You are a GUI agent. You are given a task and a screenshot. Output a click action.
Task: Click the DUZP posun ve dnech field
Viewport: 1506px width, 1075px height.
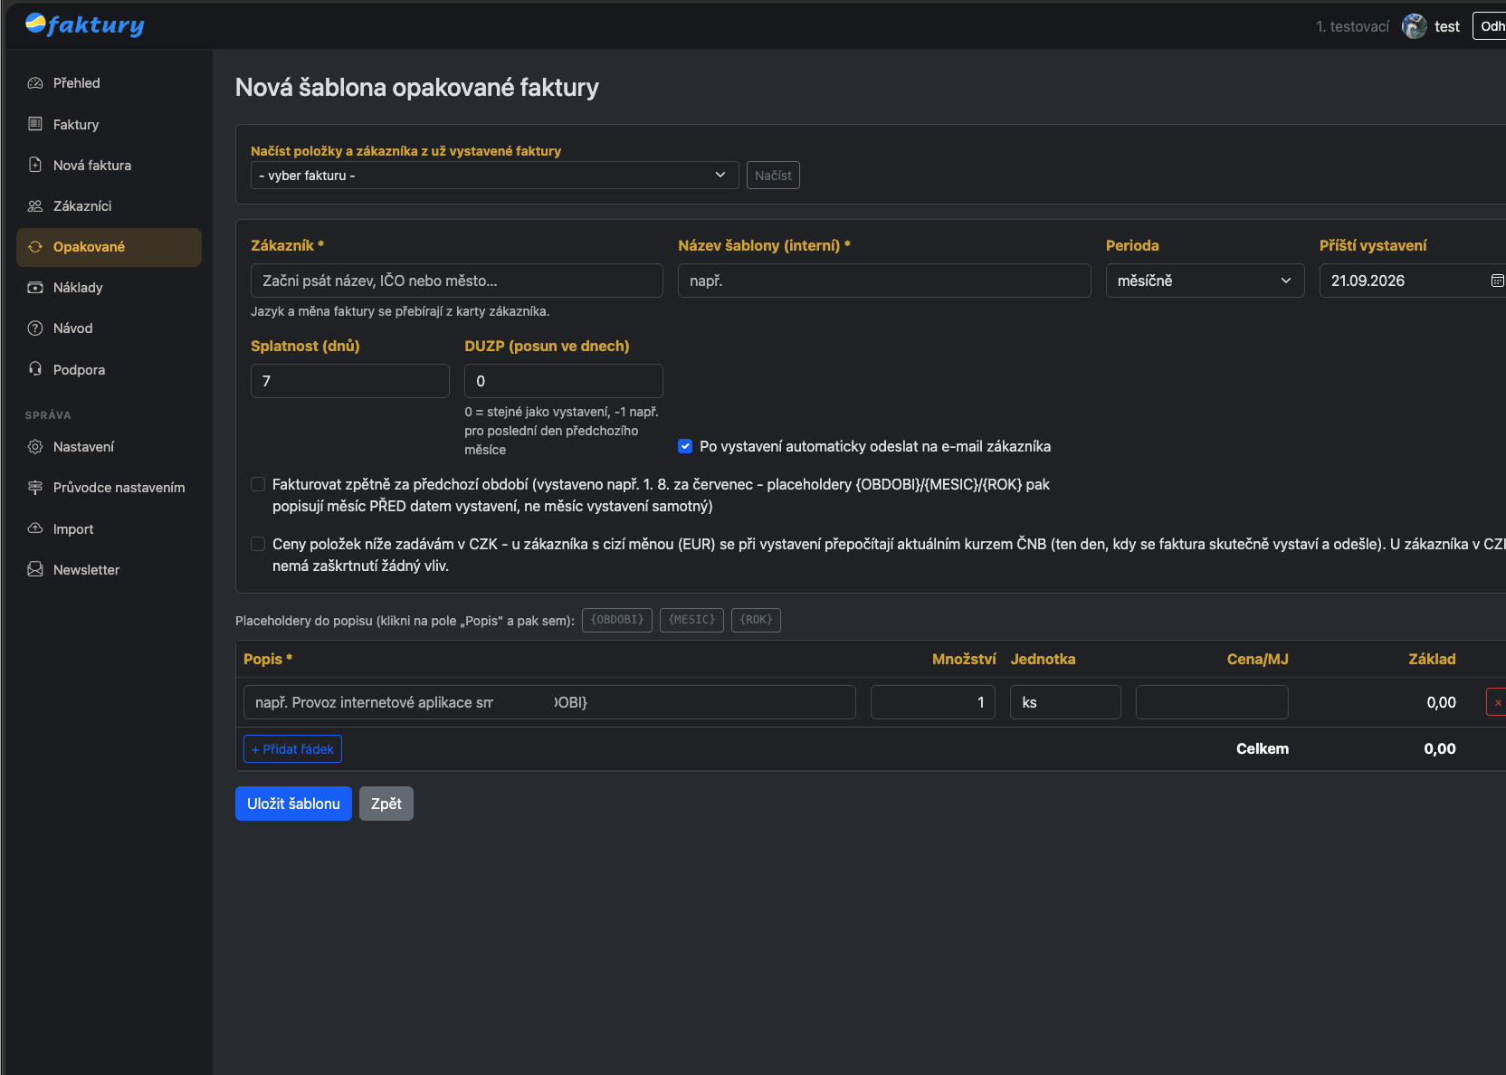tap(564, 381)
